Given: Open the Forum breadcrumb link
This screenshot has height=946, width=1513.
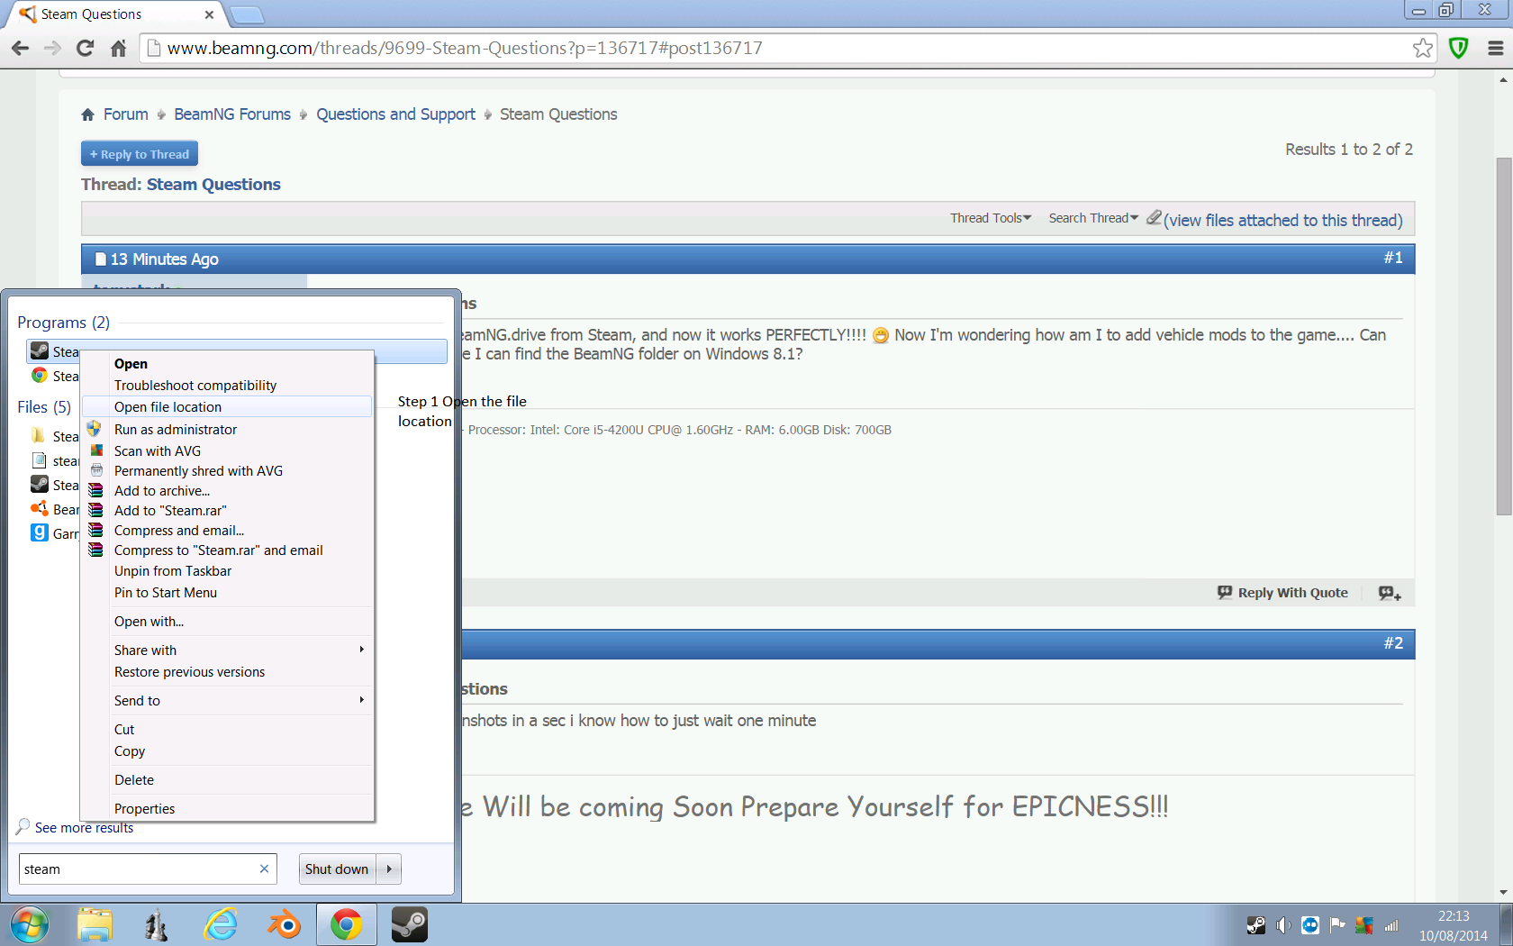Looking at the screenshot, I should 126,114.
